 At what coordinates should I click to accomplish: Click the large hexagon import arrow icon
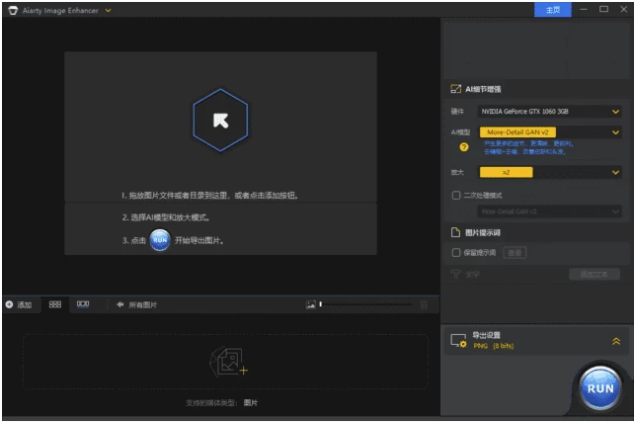pyautogui.click(x=220, y=119)
